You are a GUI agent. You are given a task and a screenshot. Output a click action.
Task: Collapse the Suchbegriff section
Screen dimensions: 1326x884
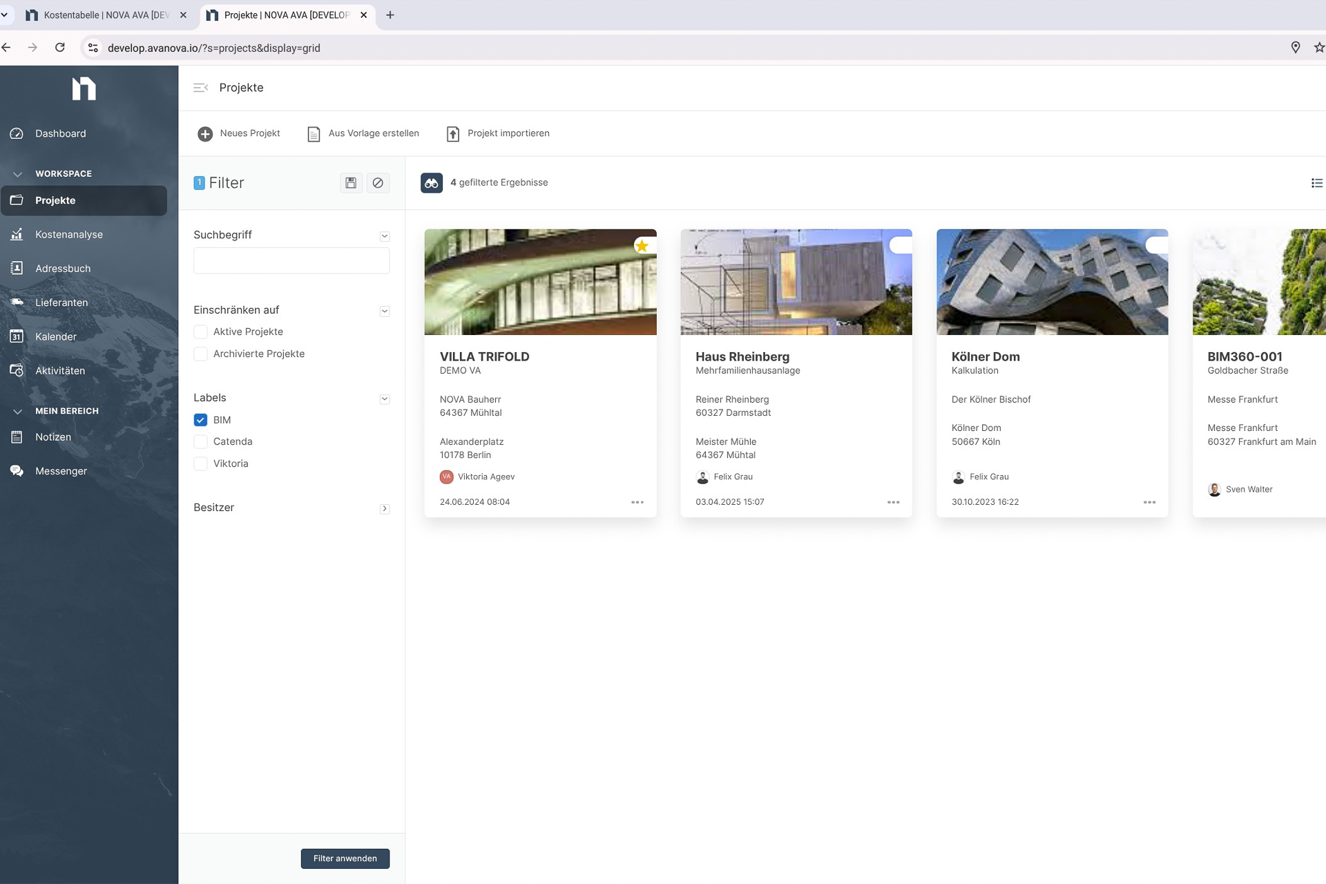pos(384,236)
